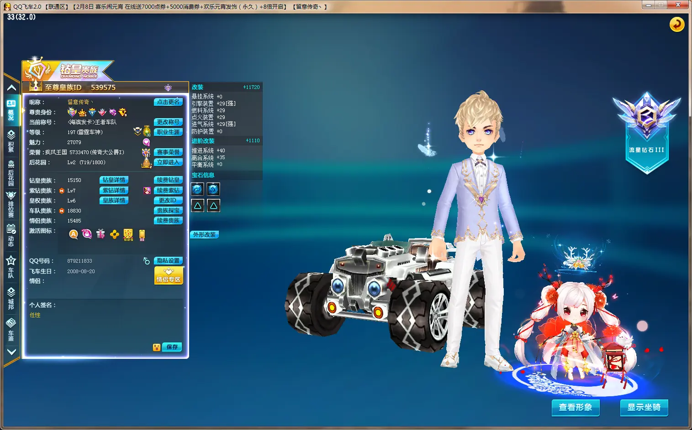Viewport: 692px width, 430px height.
Task: Click the nickname text 留意传奇
Action: (79, 102)
